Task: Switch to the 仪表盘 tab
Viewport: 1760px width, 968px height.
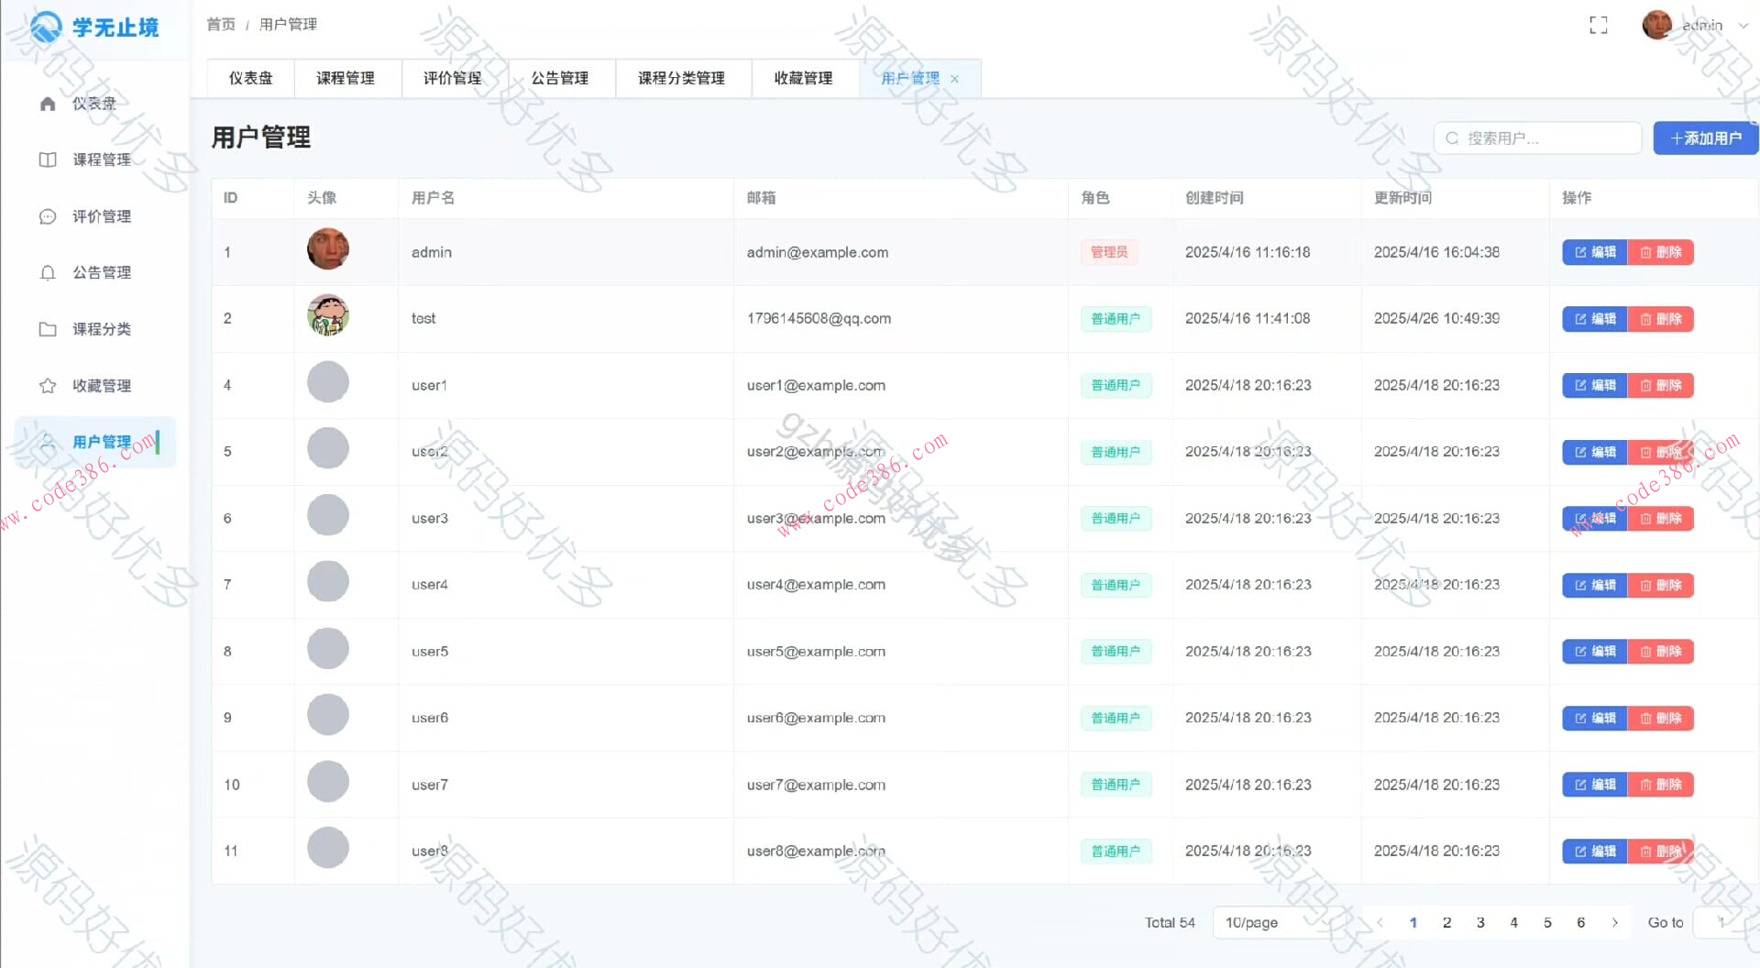Action: pyautogui.click(x=250, y=78)
